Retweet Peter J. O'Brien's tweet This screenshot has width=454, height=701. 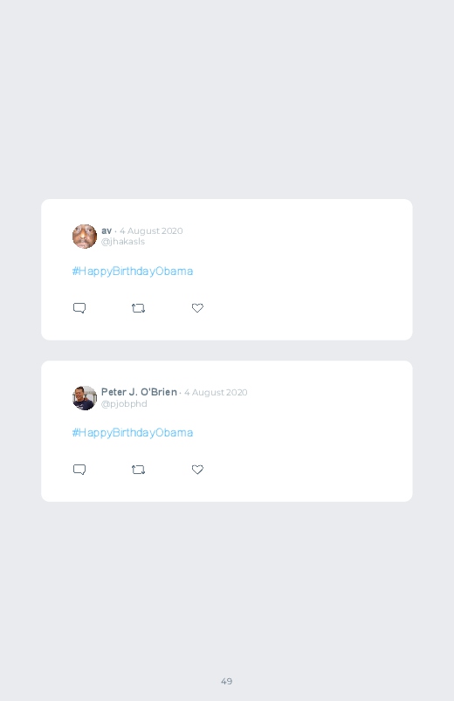(x=138, y=470)
